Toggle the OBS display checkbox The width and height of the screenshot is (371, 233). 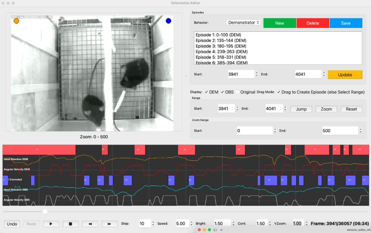point(222,92)
